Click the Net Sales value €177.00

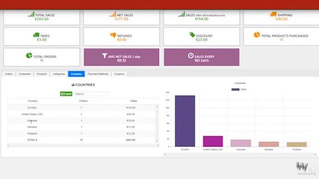tap(122, 19)
